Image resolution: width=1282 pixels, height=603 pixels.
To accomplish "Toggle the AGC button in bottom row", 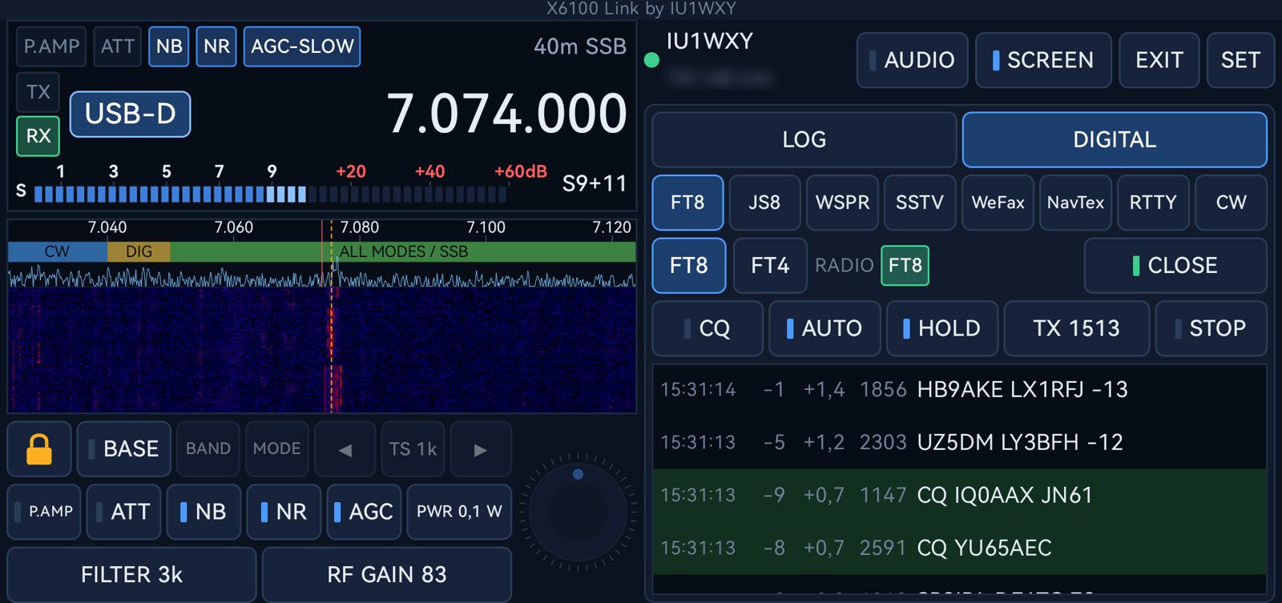I will point(364,512).
